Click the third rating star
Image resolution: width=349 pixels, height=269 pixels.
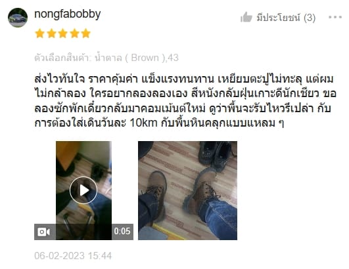62,33
